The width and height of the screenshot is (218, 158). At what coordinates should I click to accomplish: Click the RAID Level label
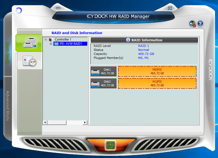[102, 46]
